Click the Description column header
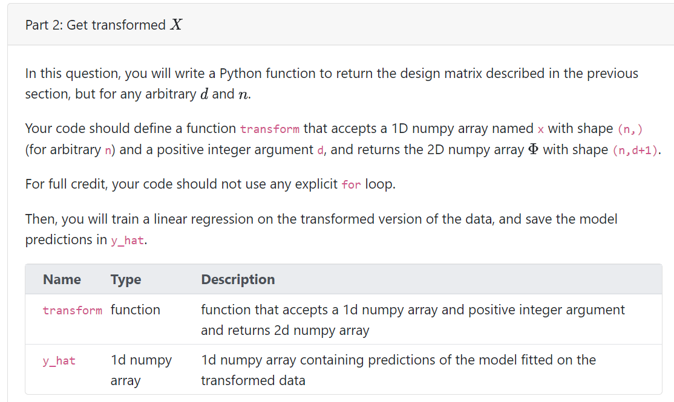This screenshot has height=402, width=674. [238, 279]
